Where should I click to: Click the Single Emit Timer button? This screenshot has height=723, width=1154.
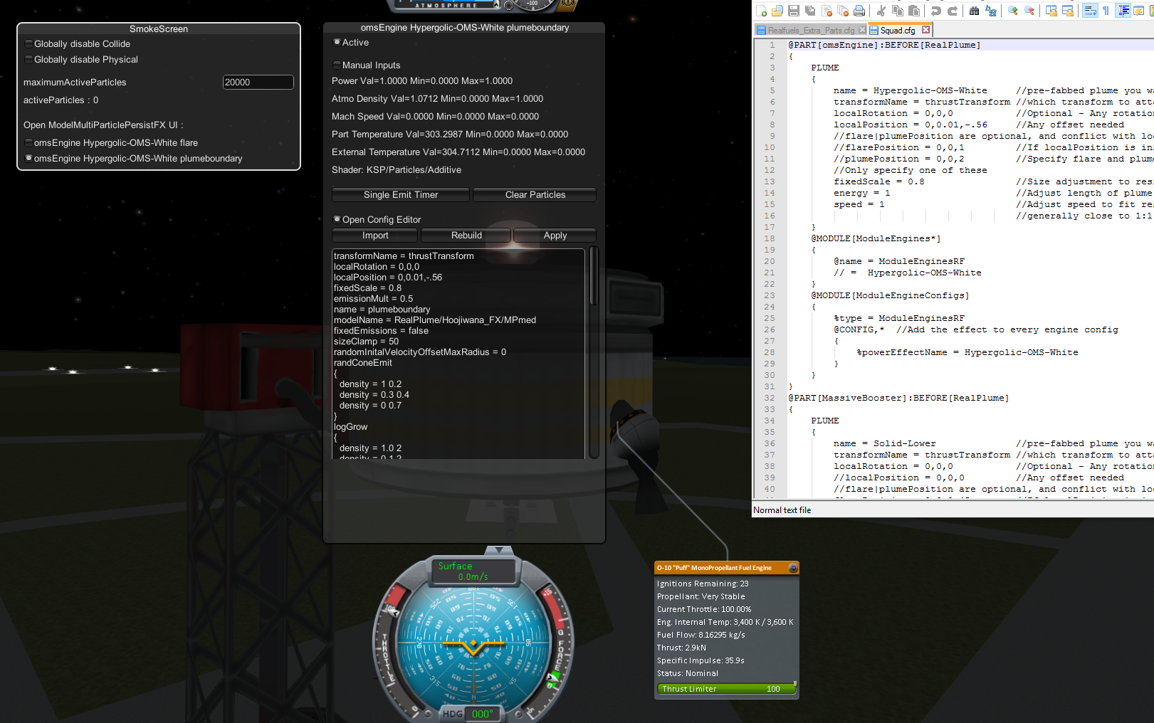(401, 194)
